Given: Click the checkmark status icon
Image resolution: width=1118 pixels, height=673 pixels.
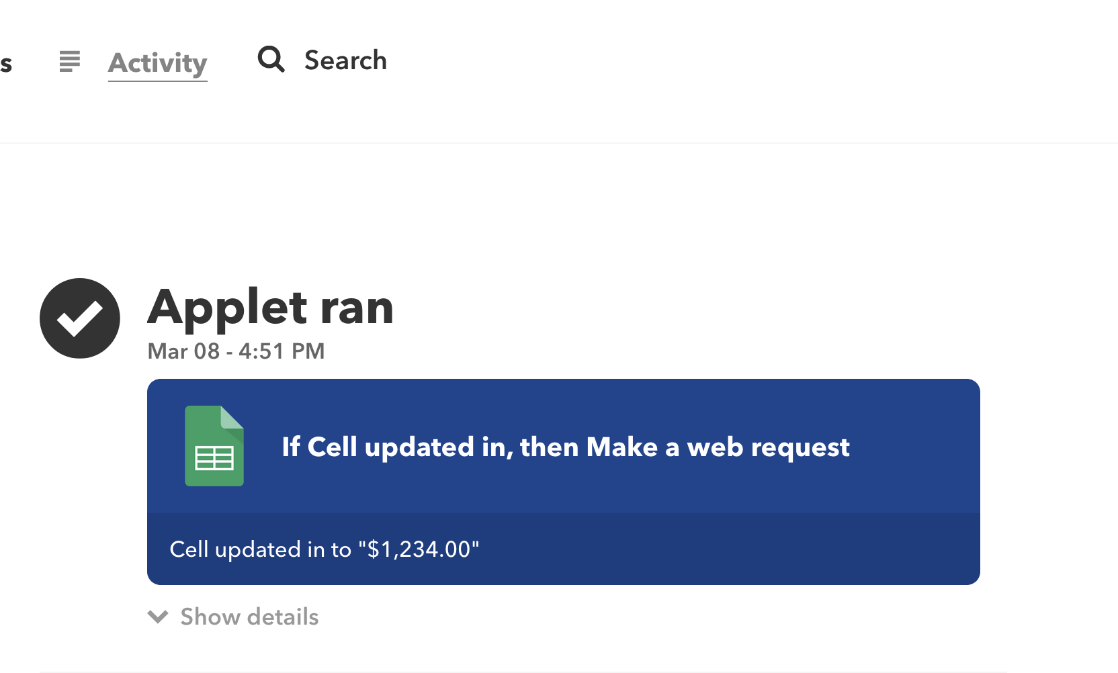Looking at the screenshot, I should coord(80,318).
